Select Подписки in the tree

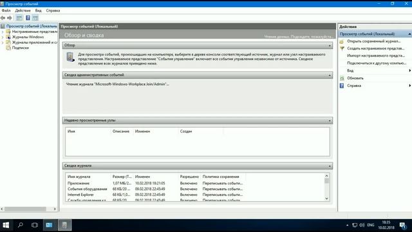tap(21, 48)
